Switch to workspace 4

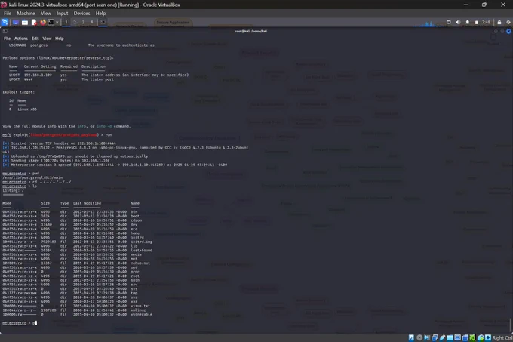click(91, 22)
